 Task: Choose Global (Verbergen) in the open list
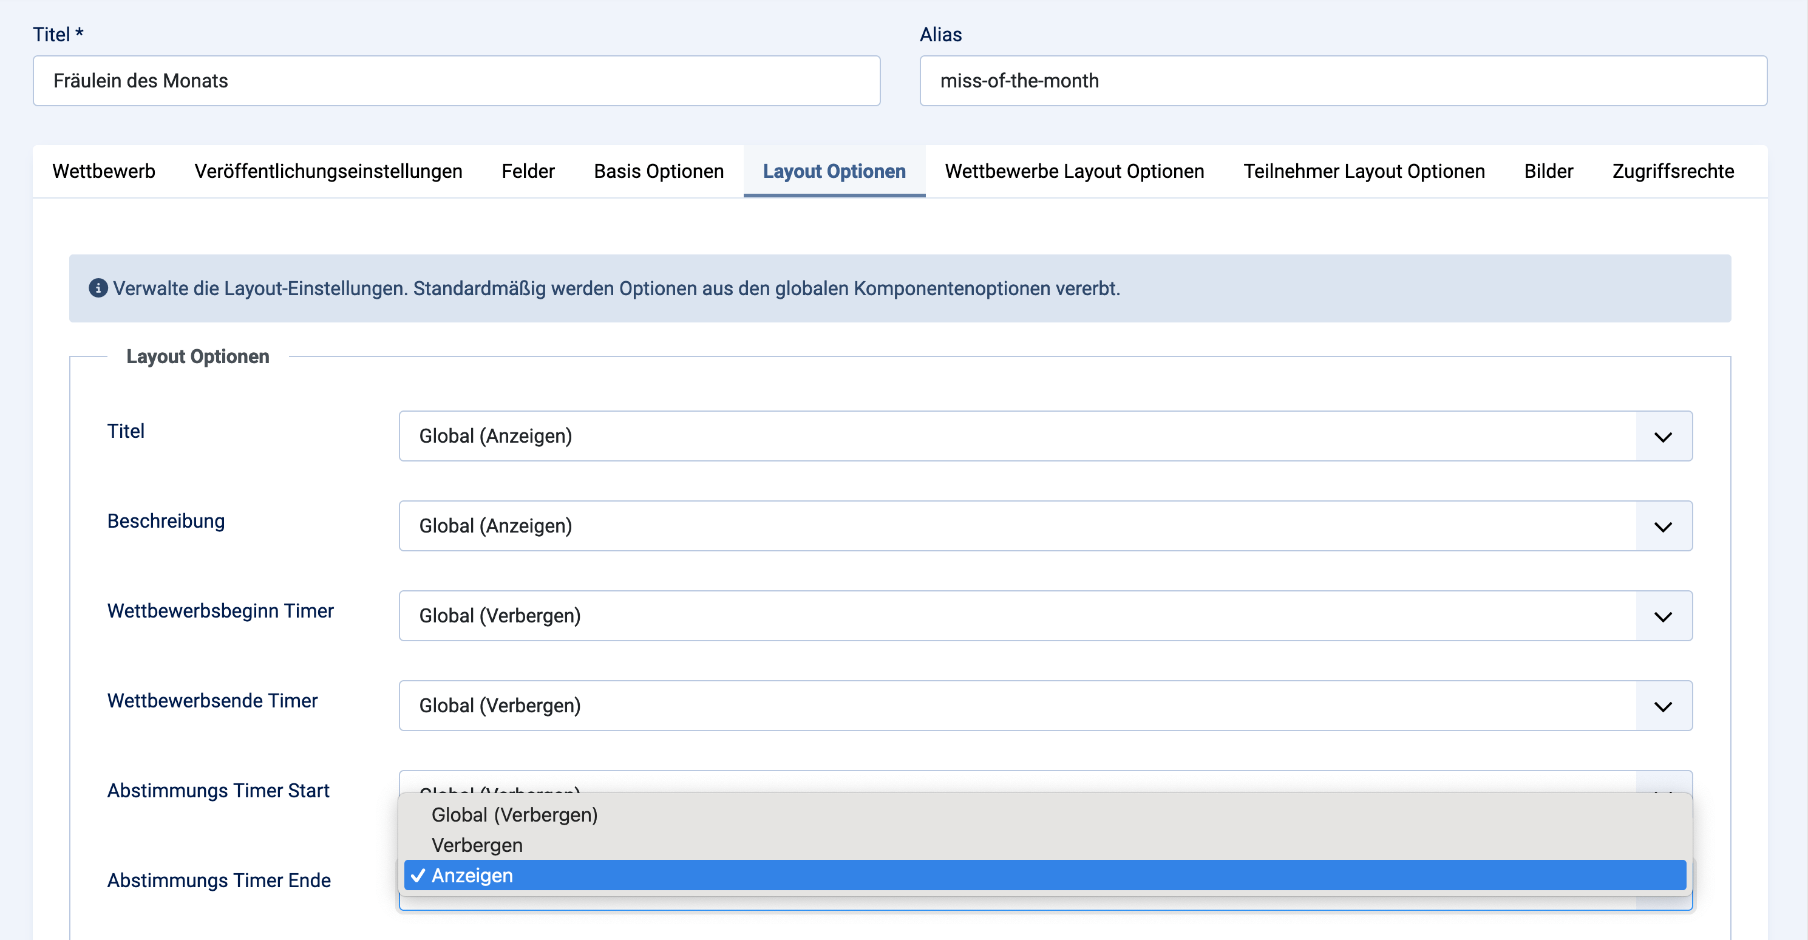click(514, 815)
